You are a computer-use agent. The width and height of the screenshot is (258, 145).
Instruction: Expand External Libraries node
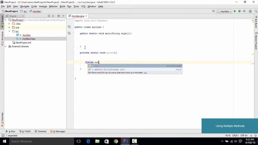[x=6, y=46]
